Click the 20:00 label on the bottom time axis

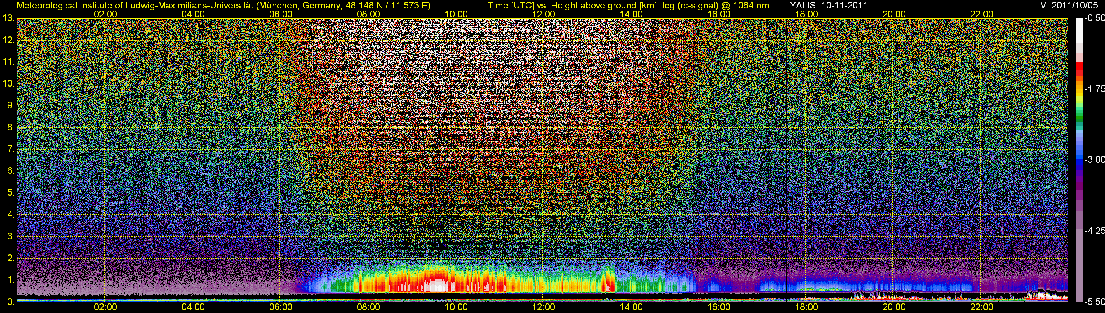(x=894, y=307)
